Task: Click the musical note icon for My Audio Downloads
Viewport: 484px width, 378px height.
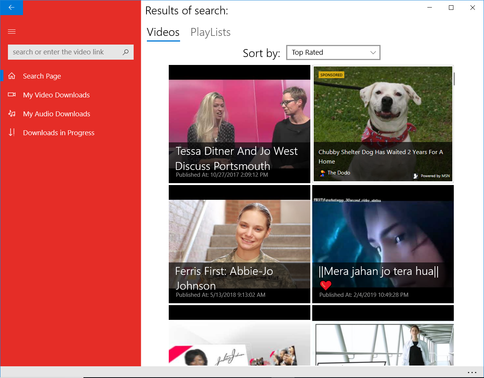Action: 12,114
